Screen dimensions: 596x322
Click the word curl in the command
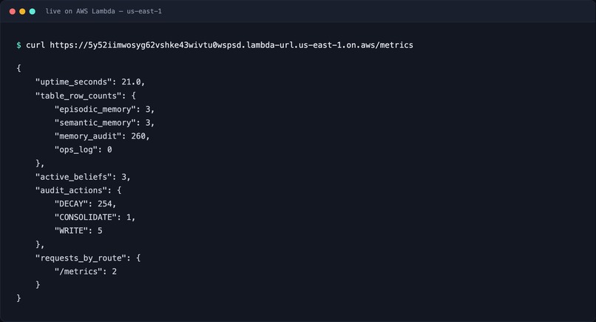pyautogui.click(x=35, y=45)
